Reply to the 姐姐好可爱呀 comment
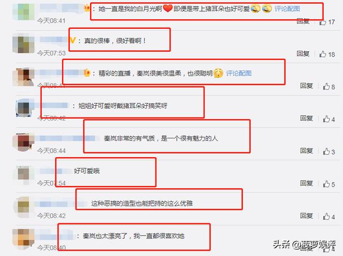Screen dimensions: 343x256 click(307, 119)
